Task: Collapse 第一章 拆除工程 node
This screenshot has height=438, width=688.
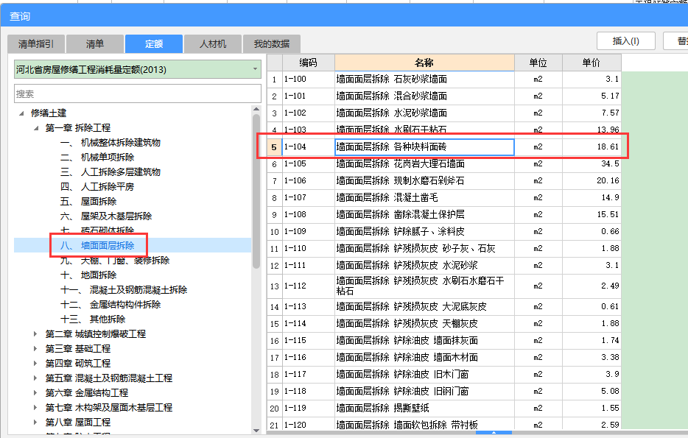Action: click(36, 128)
